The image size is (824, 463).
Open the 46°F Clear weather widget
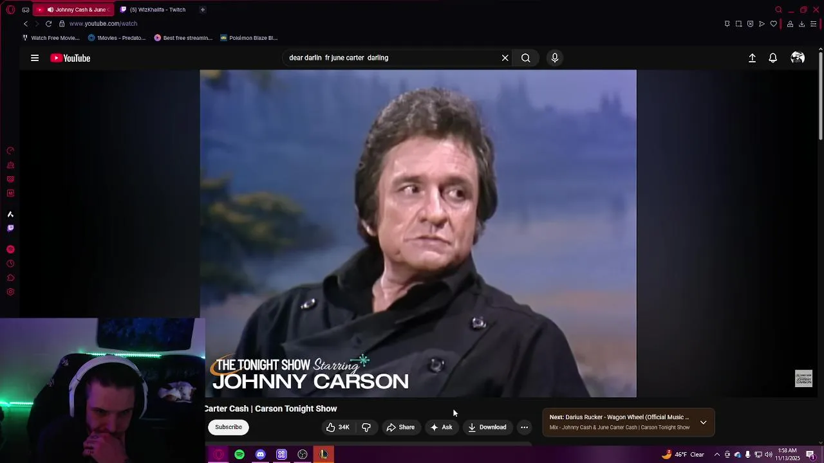click(x=682, y=455)
